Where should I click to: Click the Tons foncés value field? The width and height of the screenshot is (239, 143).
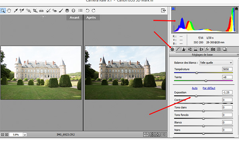(227, 115)
